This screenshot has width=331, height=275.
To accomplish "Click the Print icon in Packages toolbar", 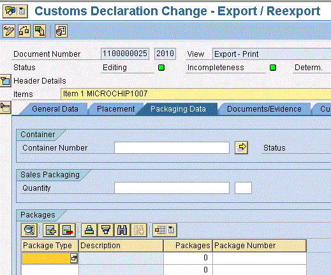I will click(x=89, y=230).
